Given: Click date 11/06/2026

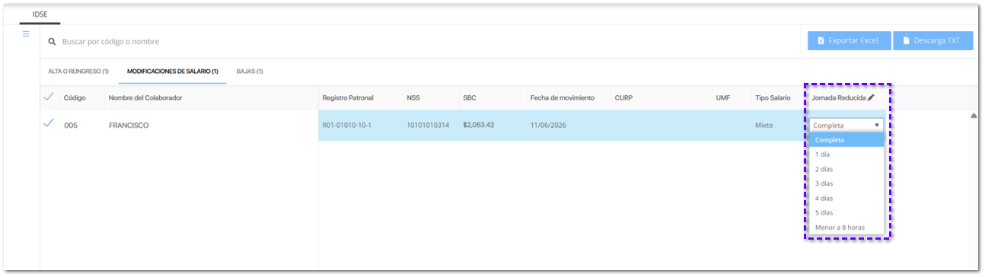Looking at the screenshot, I should point(548,125).
